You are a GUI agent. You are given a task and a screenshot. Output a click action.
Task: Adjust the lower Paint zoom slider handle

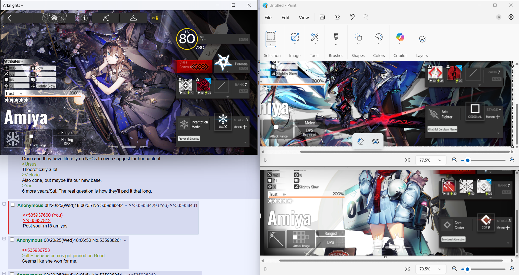coord(467,269)
